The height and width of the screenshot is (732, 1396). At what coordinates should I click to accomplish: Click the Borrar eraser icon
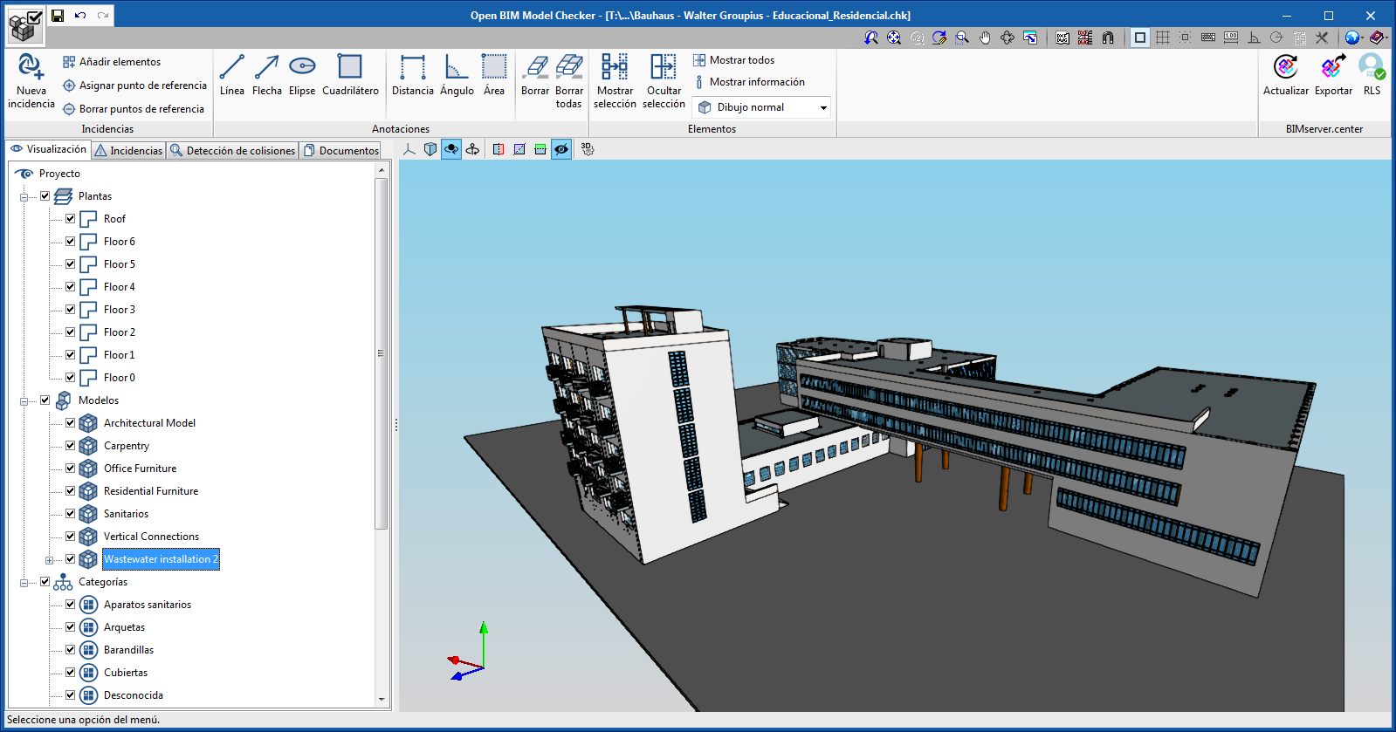(535, 67)
